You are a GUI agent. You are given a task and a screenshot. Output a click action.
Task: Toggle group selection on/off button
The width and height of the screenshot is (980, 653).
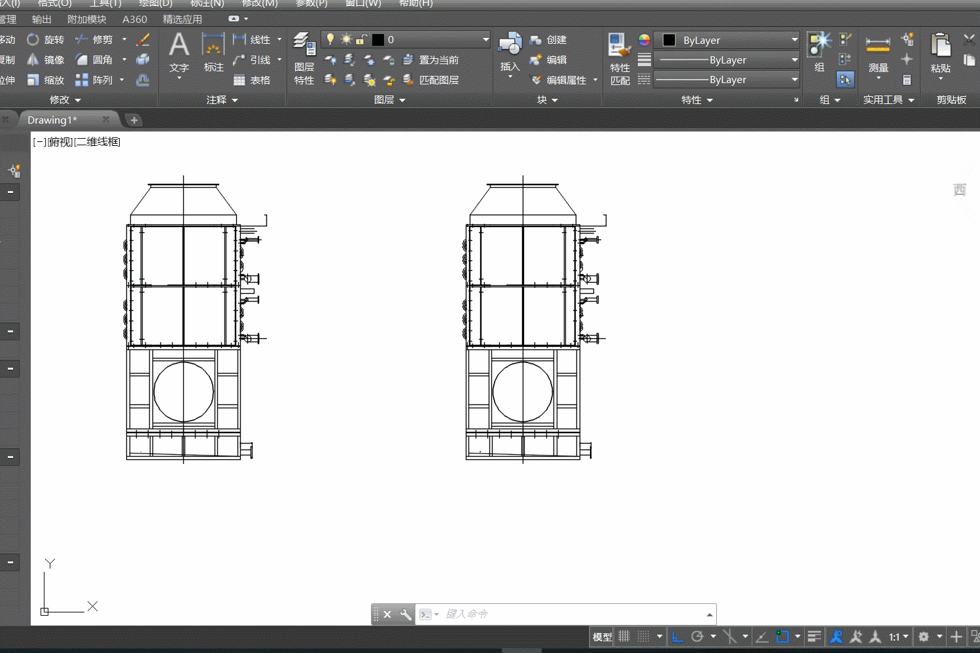(845, 80)
